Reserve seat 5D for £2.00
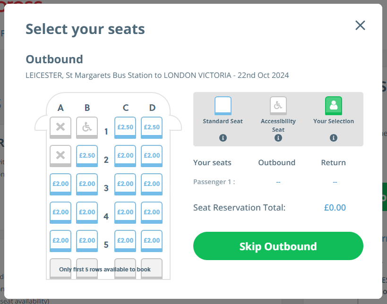This screenshot has height=304, width=387. [152, 240]
